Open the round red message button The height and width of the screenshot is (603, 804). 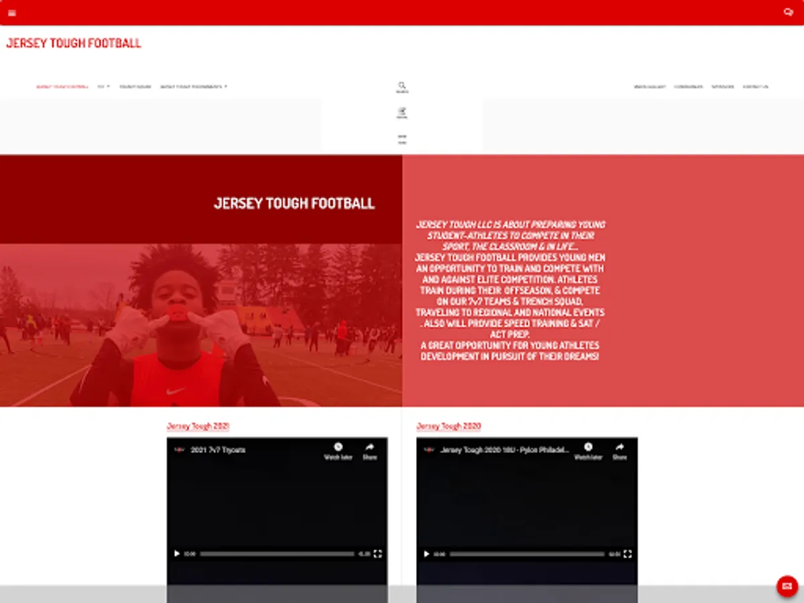point(787,586)
